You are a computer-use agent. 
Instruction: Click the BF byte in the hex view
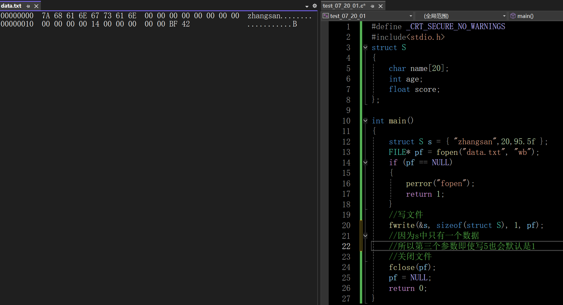coord(173,24)
